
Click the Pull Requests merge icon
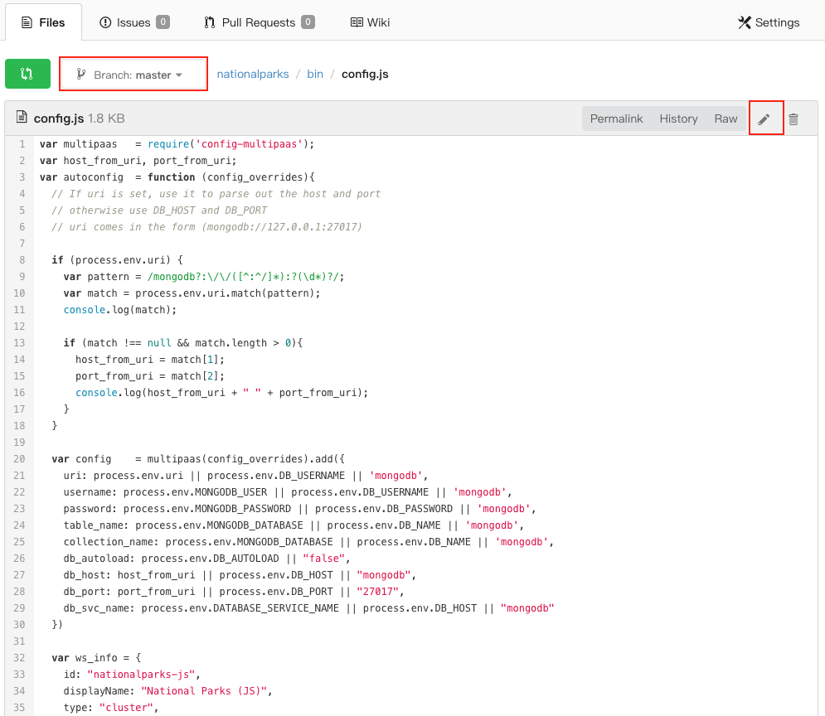[x=209, y=22]
